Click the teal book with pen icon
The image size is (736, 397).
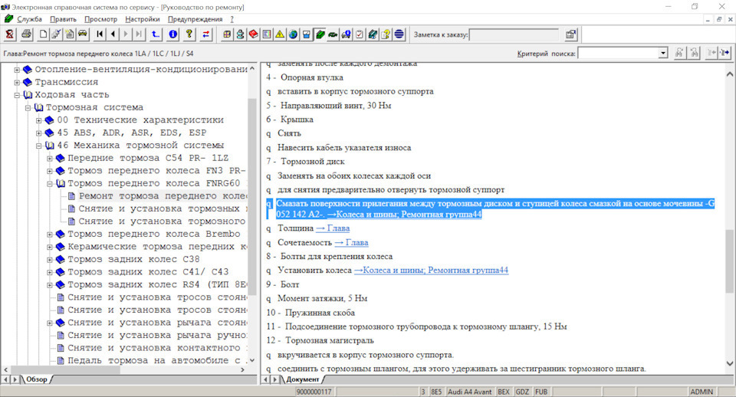(x=373, y=34)
